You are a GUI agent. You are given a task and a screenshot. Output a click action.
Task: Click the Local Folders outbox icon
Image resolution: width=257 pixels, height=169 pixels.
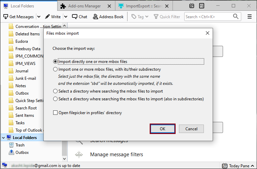[x=11, y=152]
